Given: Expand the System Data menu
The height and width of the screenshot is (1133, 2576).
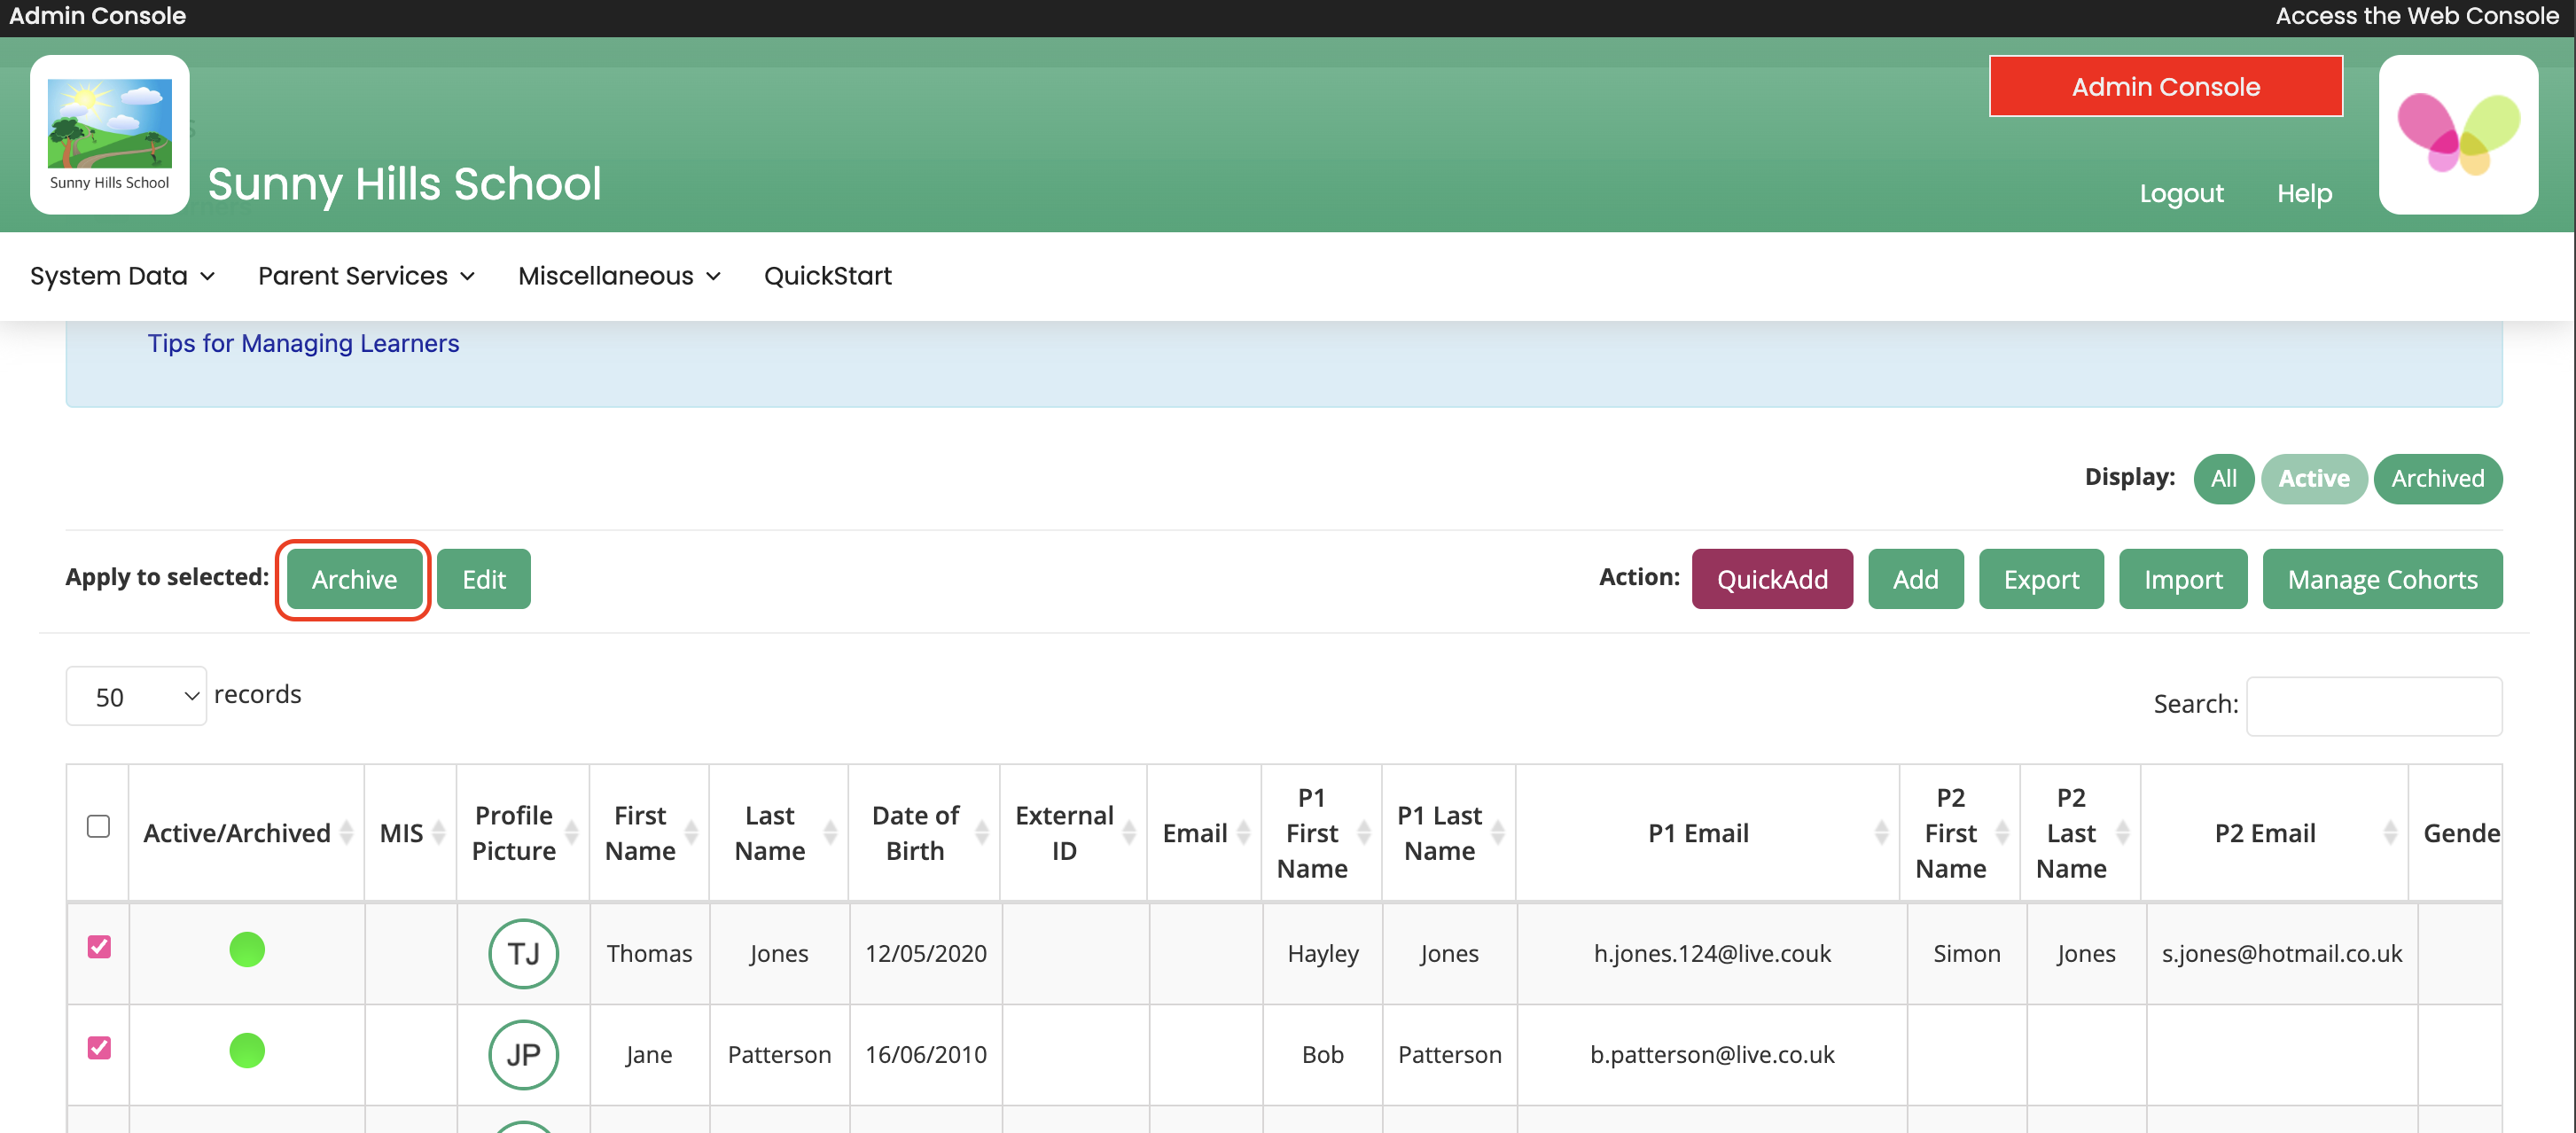Looking at the screenshot, I should (122, 276).
